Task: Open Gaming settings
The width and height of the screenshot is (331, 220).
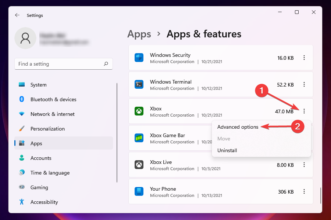Action: click(x=64, y=187)
